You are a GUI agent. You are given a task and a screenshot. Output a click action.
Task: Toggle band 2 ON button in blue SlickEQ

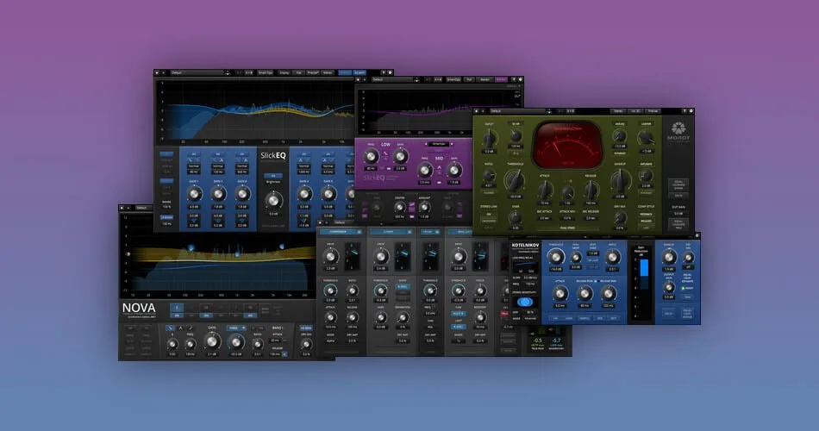(218, 154)
